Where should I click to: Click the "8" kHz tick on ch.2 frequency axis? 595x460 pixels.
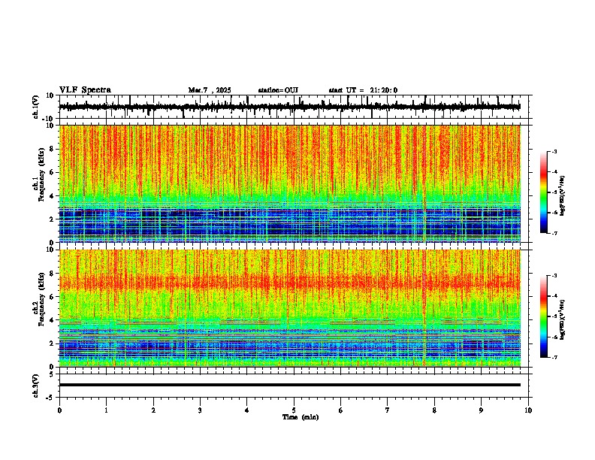pos(52,274)
